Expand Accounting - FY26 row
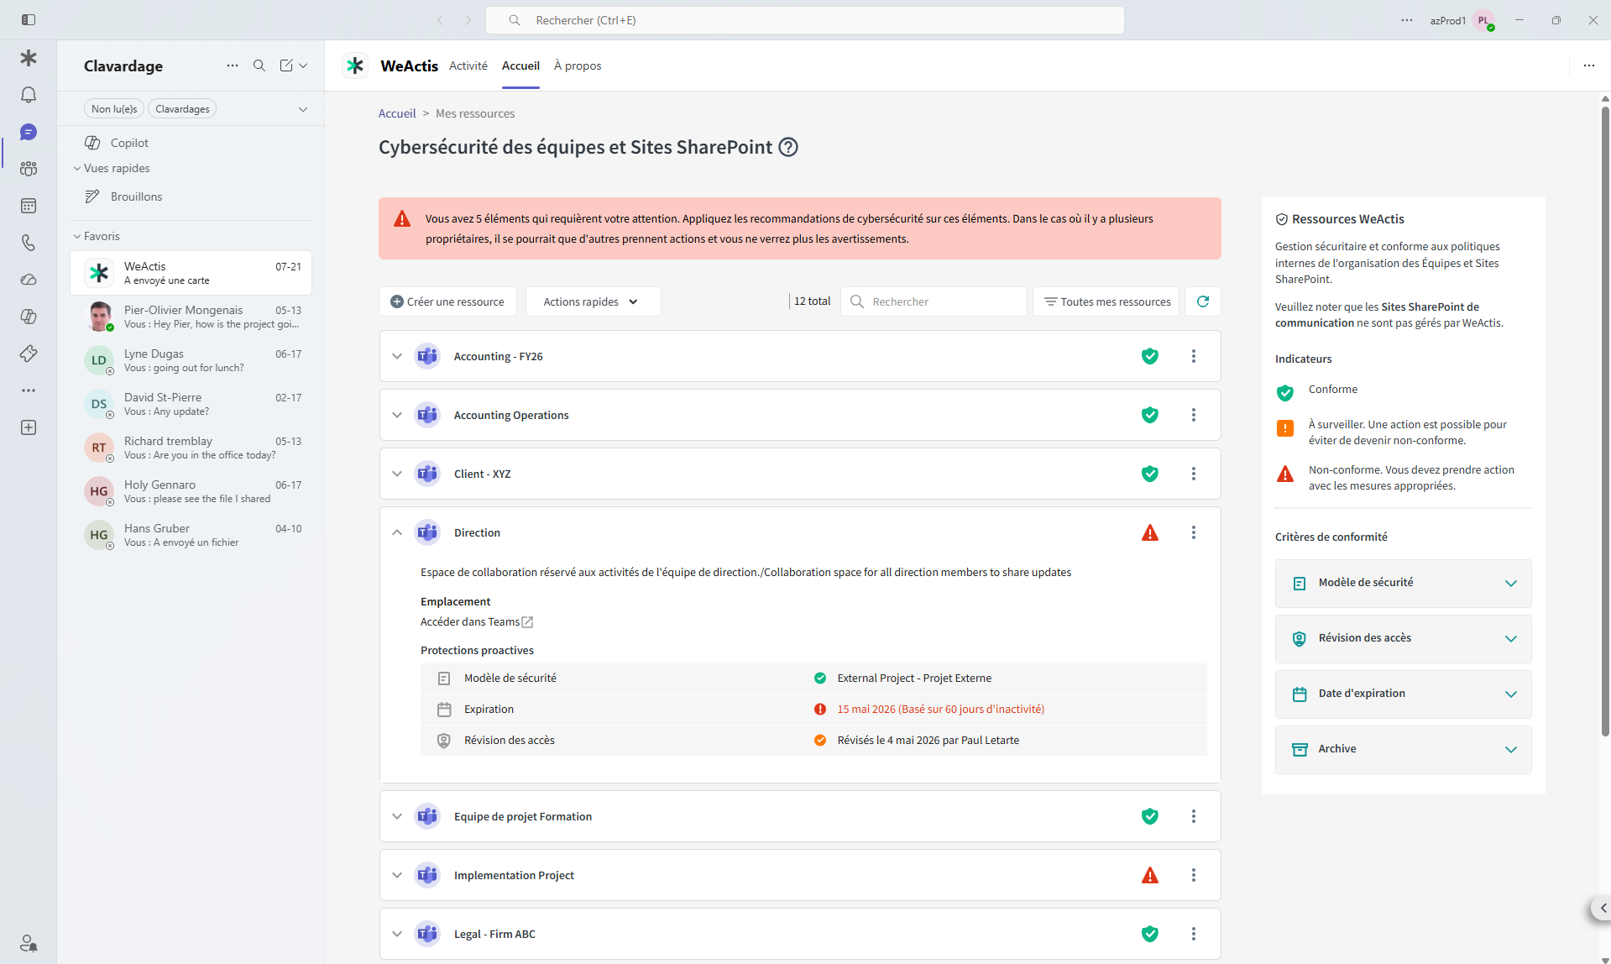Image resolution: width=1611 pixels, height=964 pixels. pyautogui.click(x=397, y=356)
